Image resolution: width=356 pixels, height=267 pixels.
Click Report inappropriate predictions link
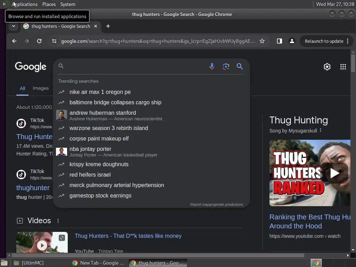pos(217,204)
